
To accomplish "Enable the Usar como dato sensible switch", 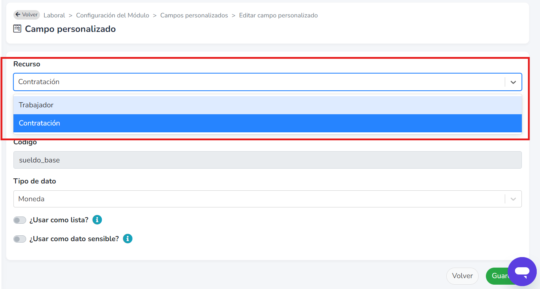I will point(20,239).
